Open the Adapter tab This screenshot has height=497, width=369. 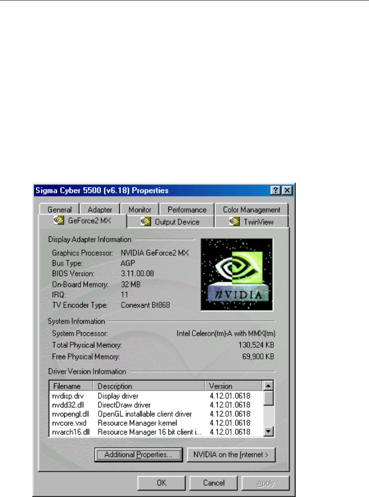(x=100, y=210)
